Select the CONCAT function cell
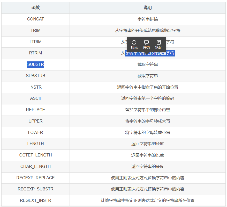 pos(35,19)
